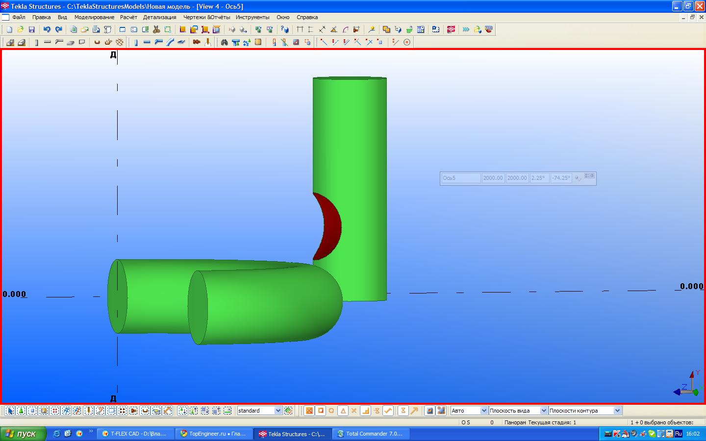Image resolution: width=706 pixels, height=441 pixels.
Task: Click the Windows 'пуск' Start button
Action: pyautogui.click(x=23, y=434)
